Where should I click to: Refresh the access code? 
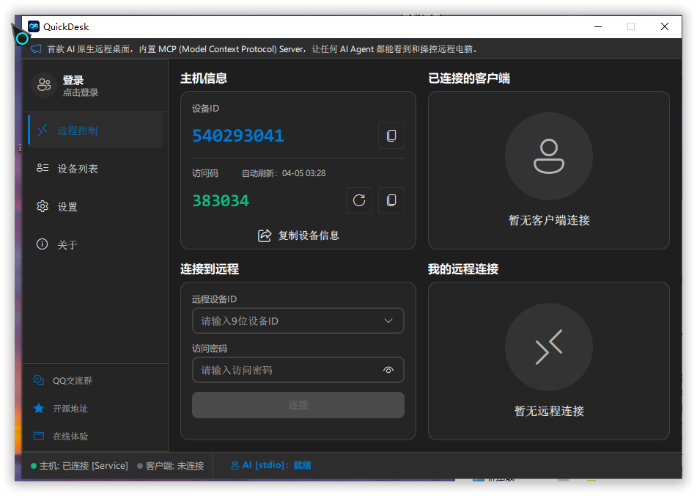(x=359, y=200)
